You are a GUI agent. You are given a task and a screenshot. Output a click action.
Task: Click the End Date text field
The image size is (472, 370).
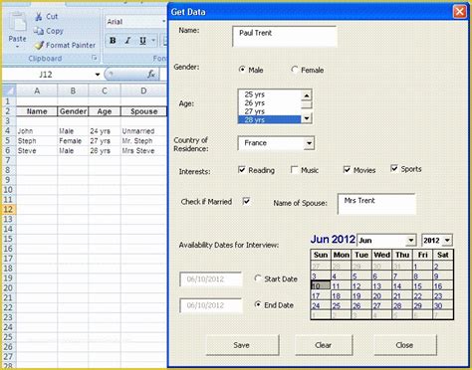210,305
